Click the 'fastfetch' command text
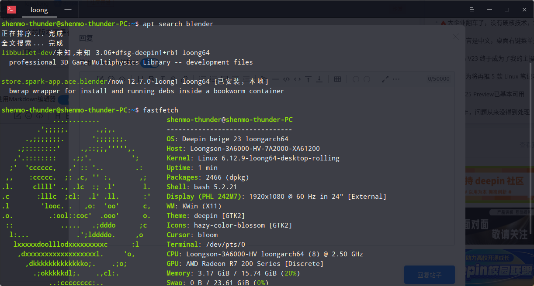This screenshot has width=534, height=286. pyautogui.click(x=161, y=110)
